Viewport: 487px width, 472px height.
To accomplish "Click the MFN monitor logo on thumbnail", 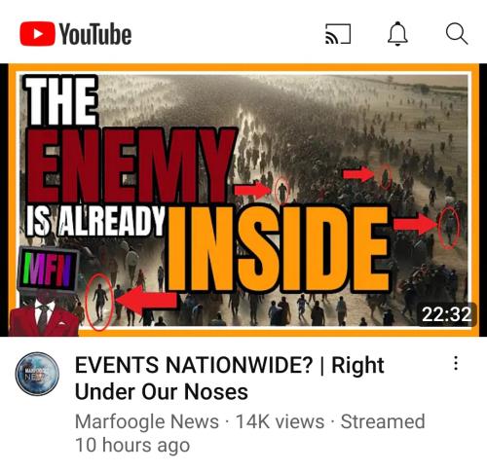I will click(49, 270).
